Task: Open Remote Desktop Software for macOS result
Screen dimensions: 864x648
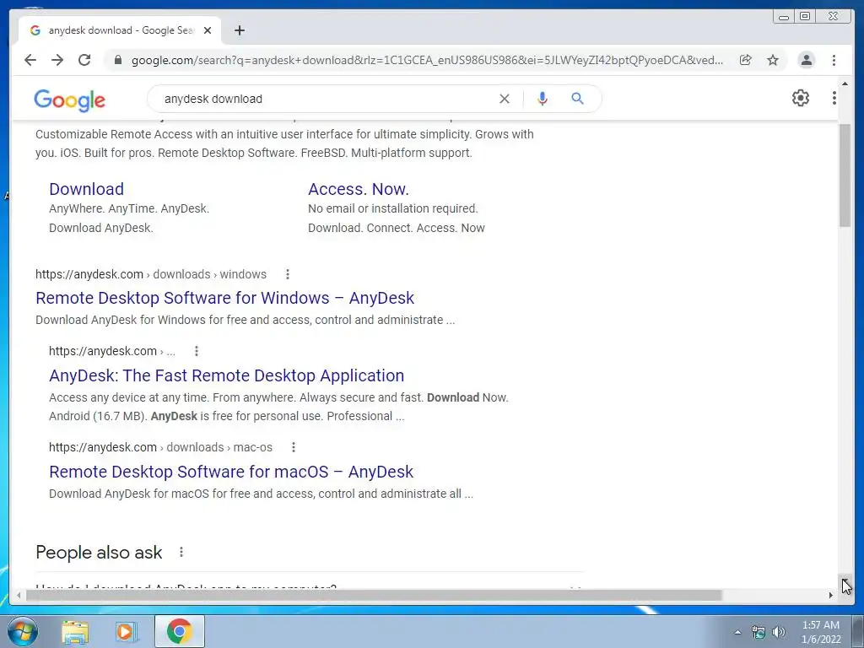Action: coord(231,472)
